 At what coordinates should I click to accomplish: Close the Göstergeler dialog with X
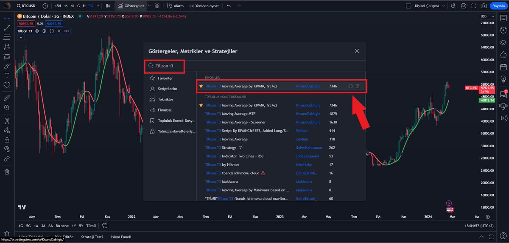point(357,51)
